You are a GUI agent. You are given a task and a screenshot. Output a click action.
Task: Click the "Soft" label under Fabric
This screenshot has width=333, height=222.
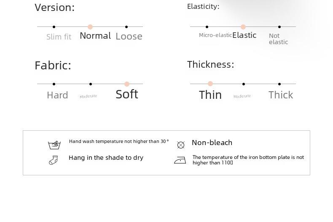pyautogui.click(x=127, y=94)
